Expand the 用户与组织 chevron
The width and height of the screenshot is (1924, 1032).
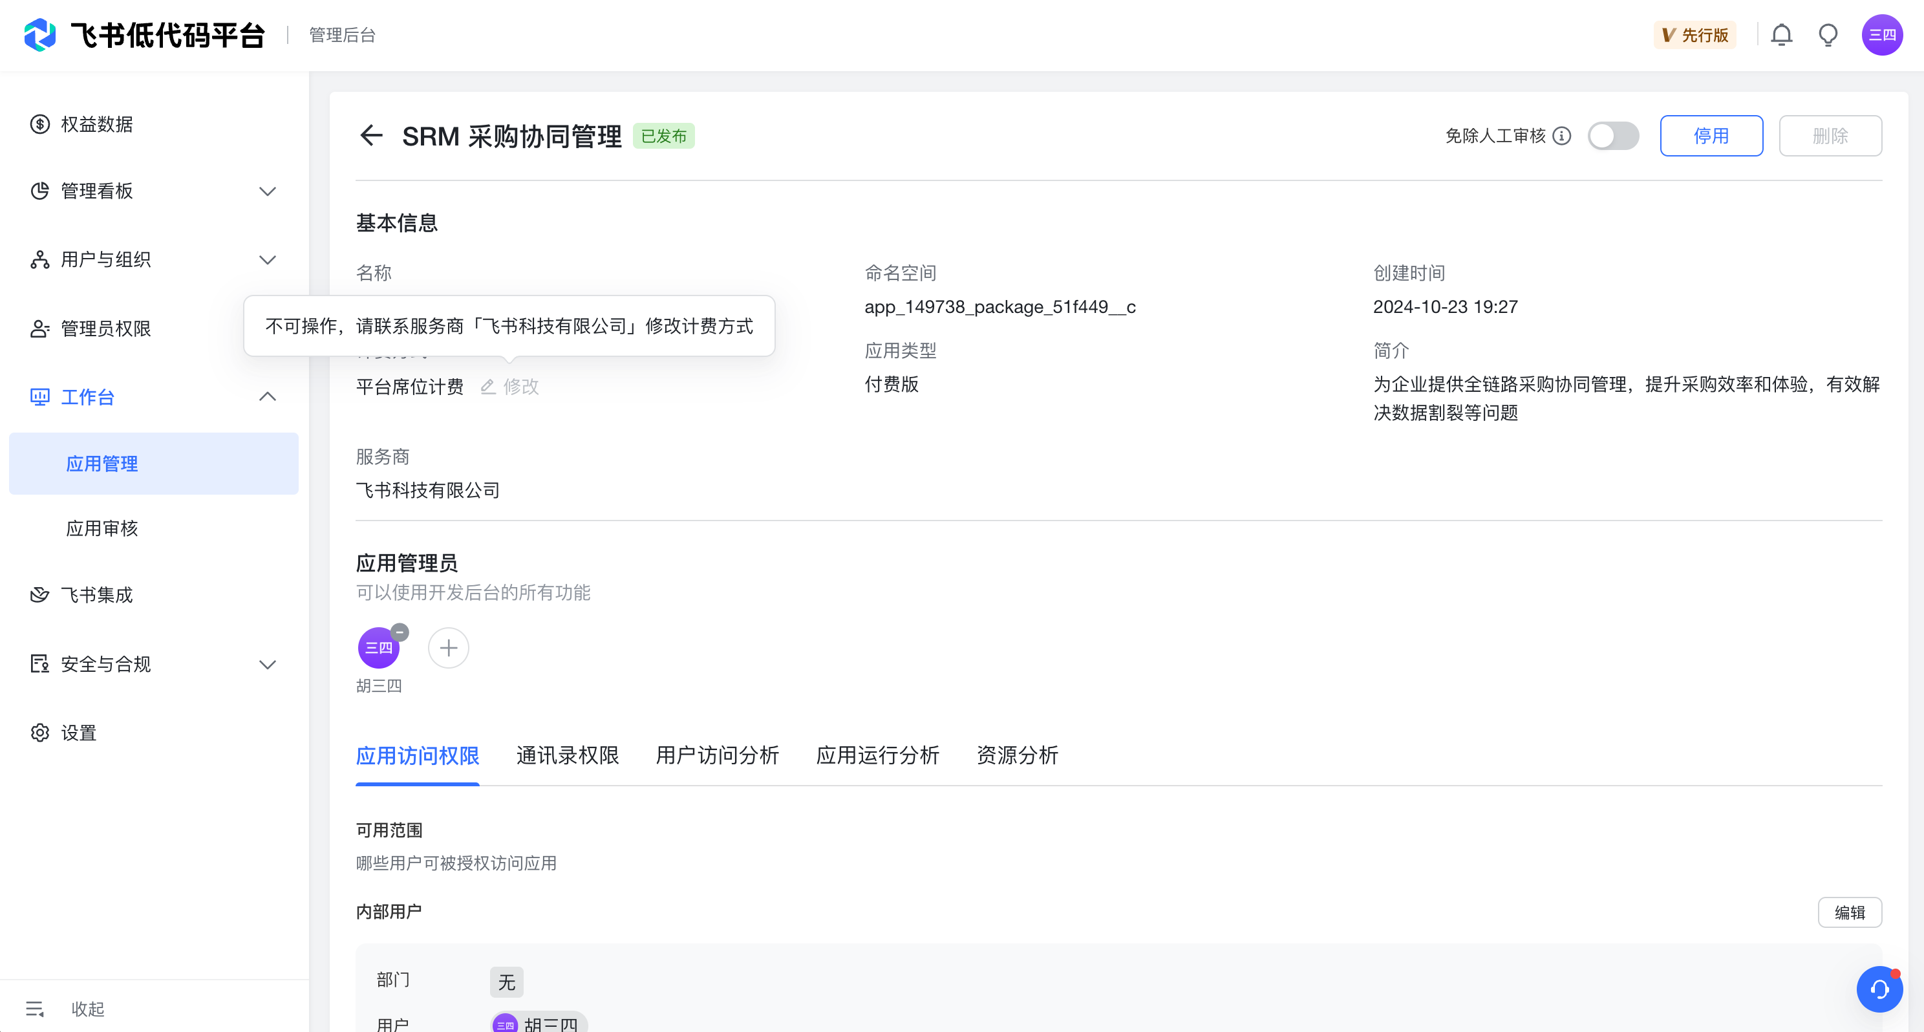268,260
